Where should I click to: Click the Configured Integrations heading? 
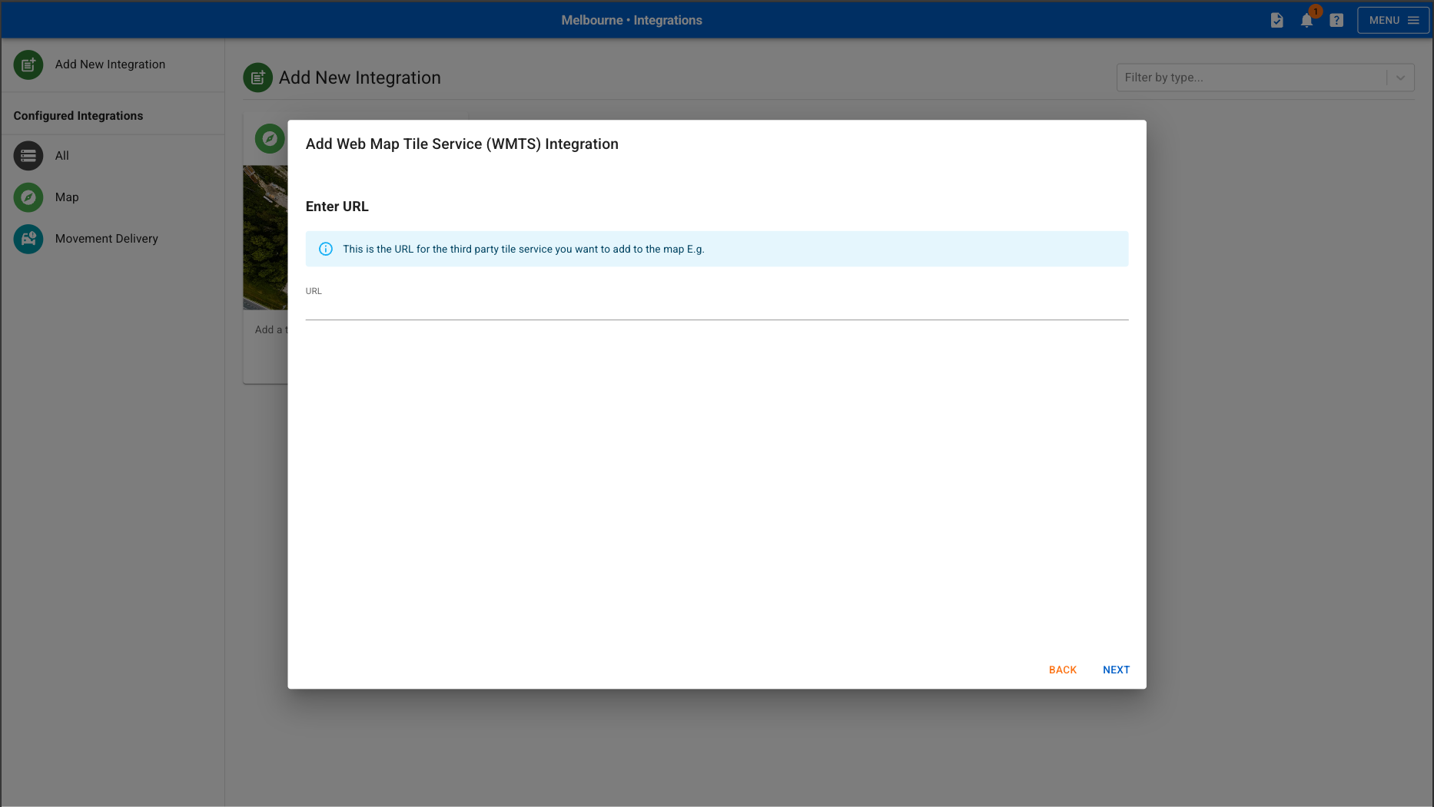[x=78, y=116]
